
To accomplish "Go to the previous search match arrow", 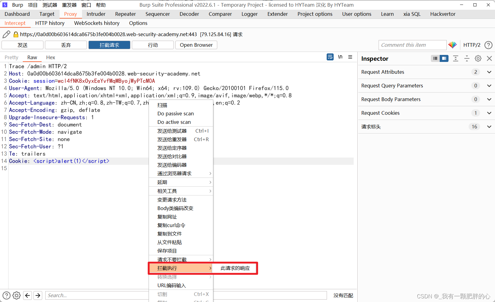I will (28, 295).
